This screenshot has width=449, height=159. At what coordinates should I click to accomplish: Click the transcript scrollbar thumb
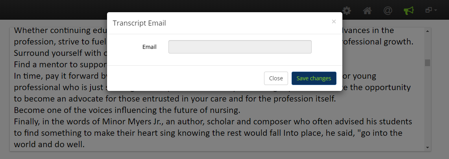coord(427,63)
